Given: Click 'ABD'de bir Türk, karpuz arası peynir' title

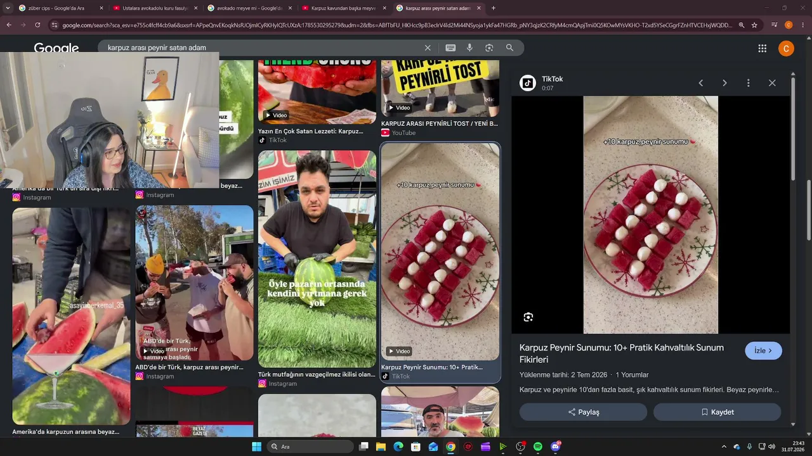Looking at the screenshot, I should tap(189, 367).
